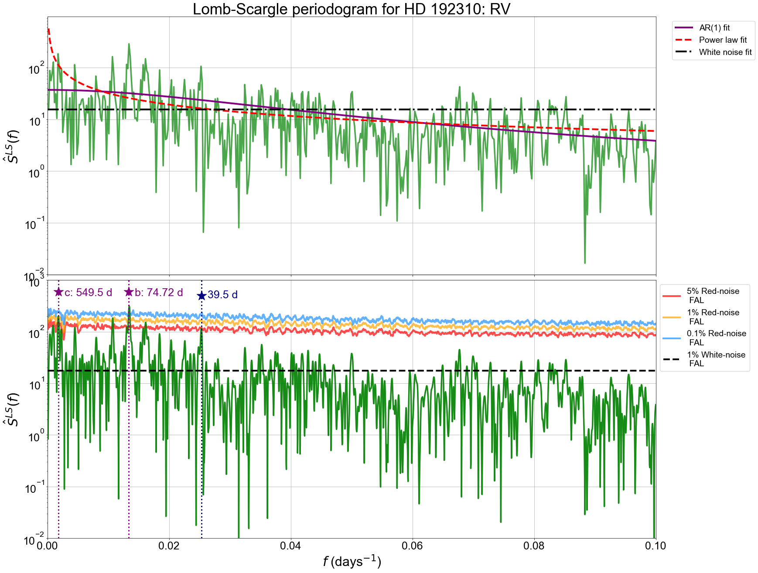Click the 0.08 x-axis tick label
This screenshot has height=573, width=758.
tap(534, 546)
